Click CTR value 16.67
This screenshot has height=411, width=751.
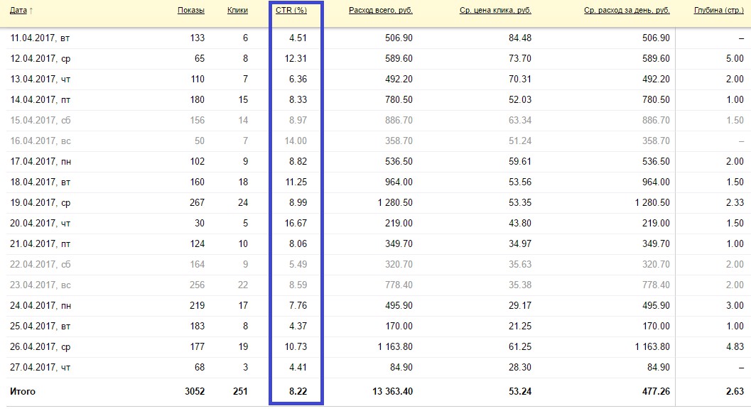(x=296, y=223)
